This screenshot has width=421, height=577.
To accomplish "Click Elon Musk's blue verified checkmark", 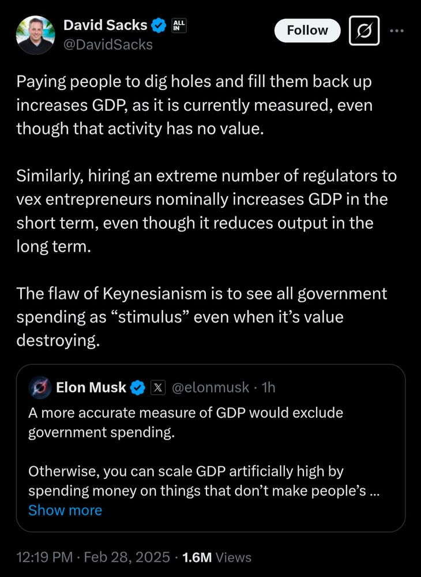I will coord(137,388).
